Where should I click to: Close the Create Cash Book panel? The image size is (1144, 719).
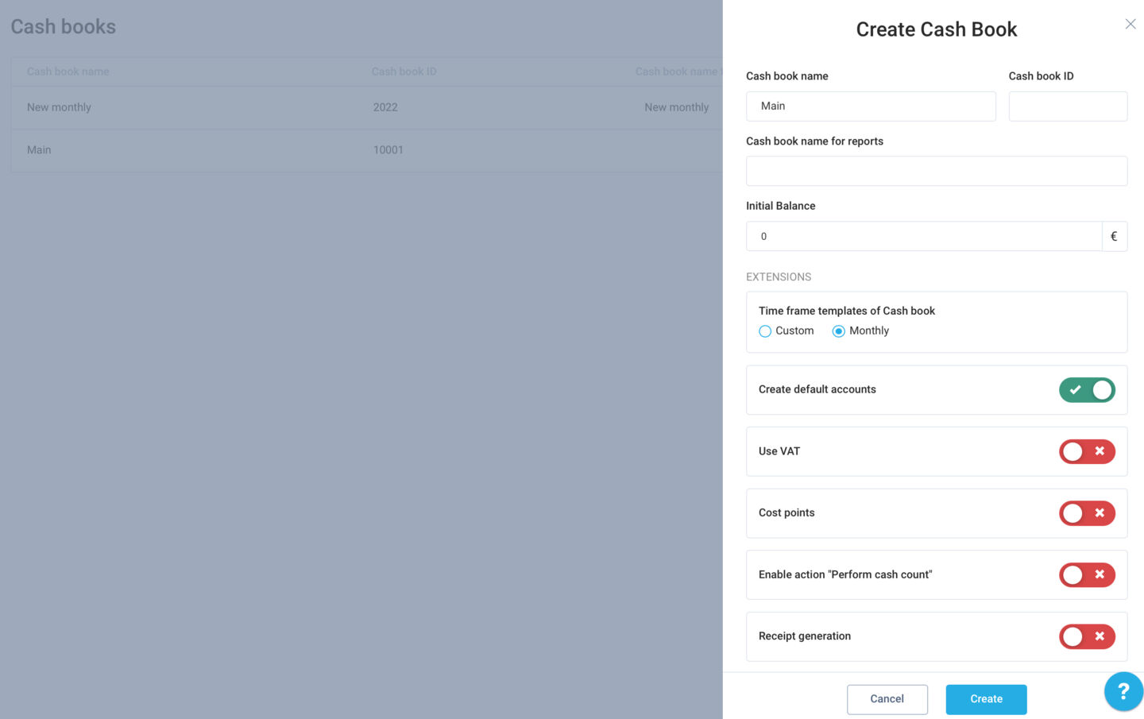tap(1130, 24)
